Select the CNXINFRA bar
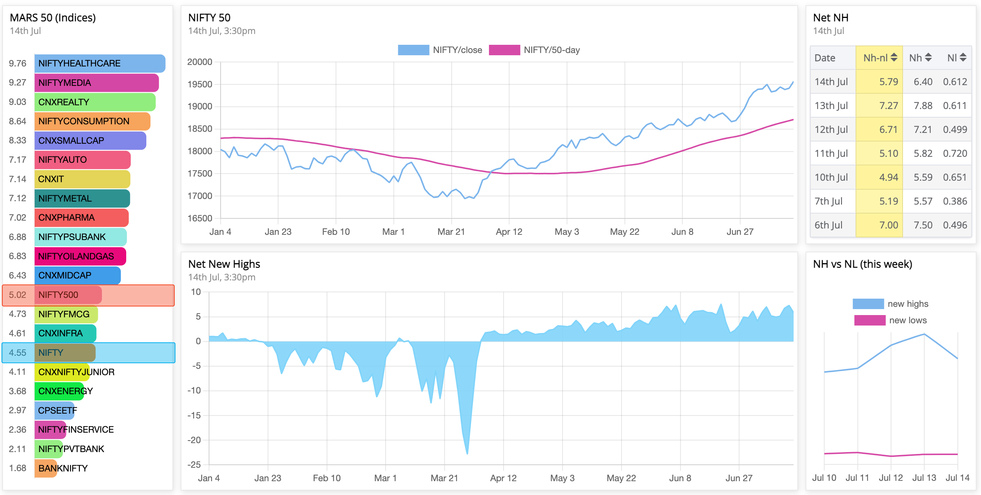981x495 pixels. pyautogui.click(x=65, y=333)
